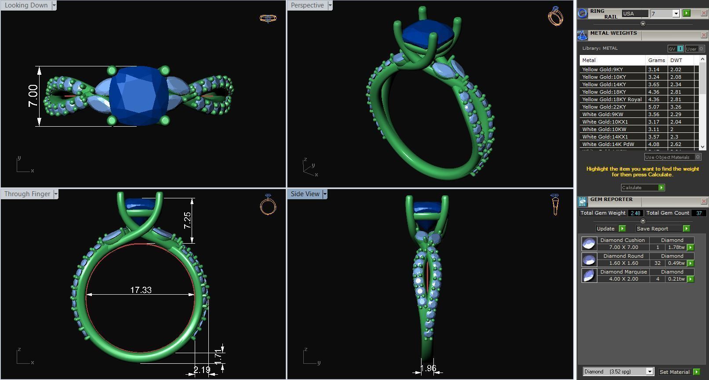Screen dimensions: 709x380
Task: Select the Diamond Marquise gem thumbnail
Action: pyautogui.click(x=589, y=275)
